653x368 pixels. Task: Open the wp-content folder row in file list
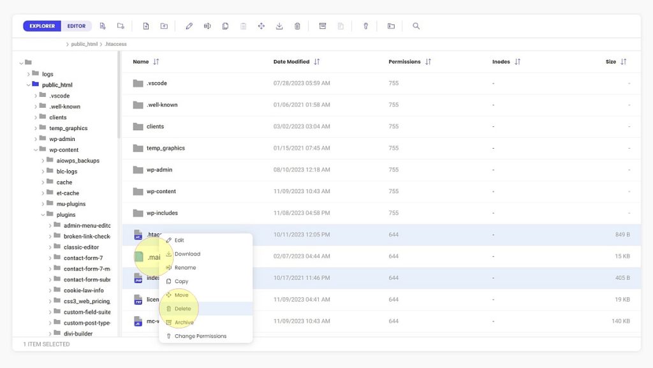pos(381,191)
